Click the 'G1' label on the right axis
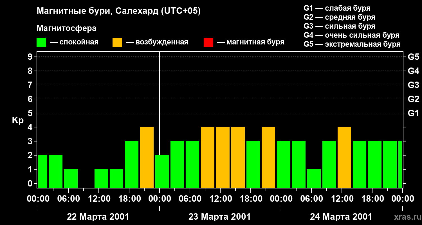 [413, 113]
